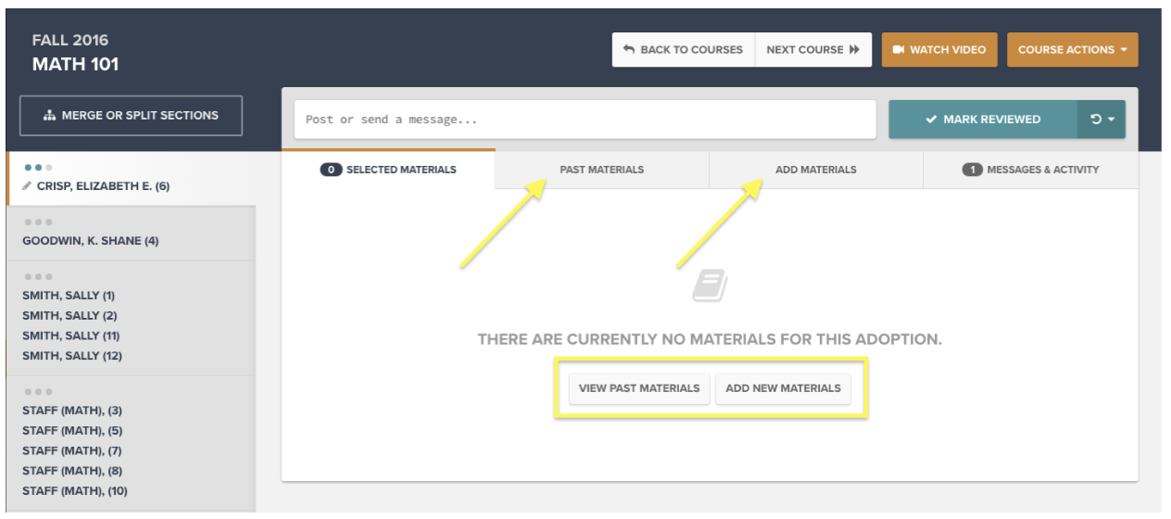Open the Messages & Activity tab
Viewport: 1171px width, 519px height.
[1030, 170]
